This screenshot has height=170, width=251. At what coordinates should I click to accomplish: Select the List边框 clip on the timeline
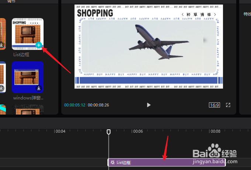pos(166,163)
